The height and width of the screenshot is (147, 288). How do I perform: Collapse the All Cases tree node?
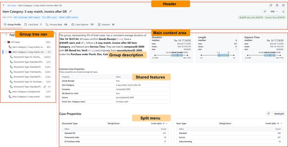tap(5, 42)
